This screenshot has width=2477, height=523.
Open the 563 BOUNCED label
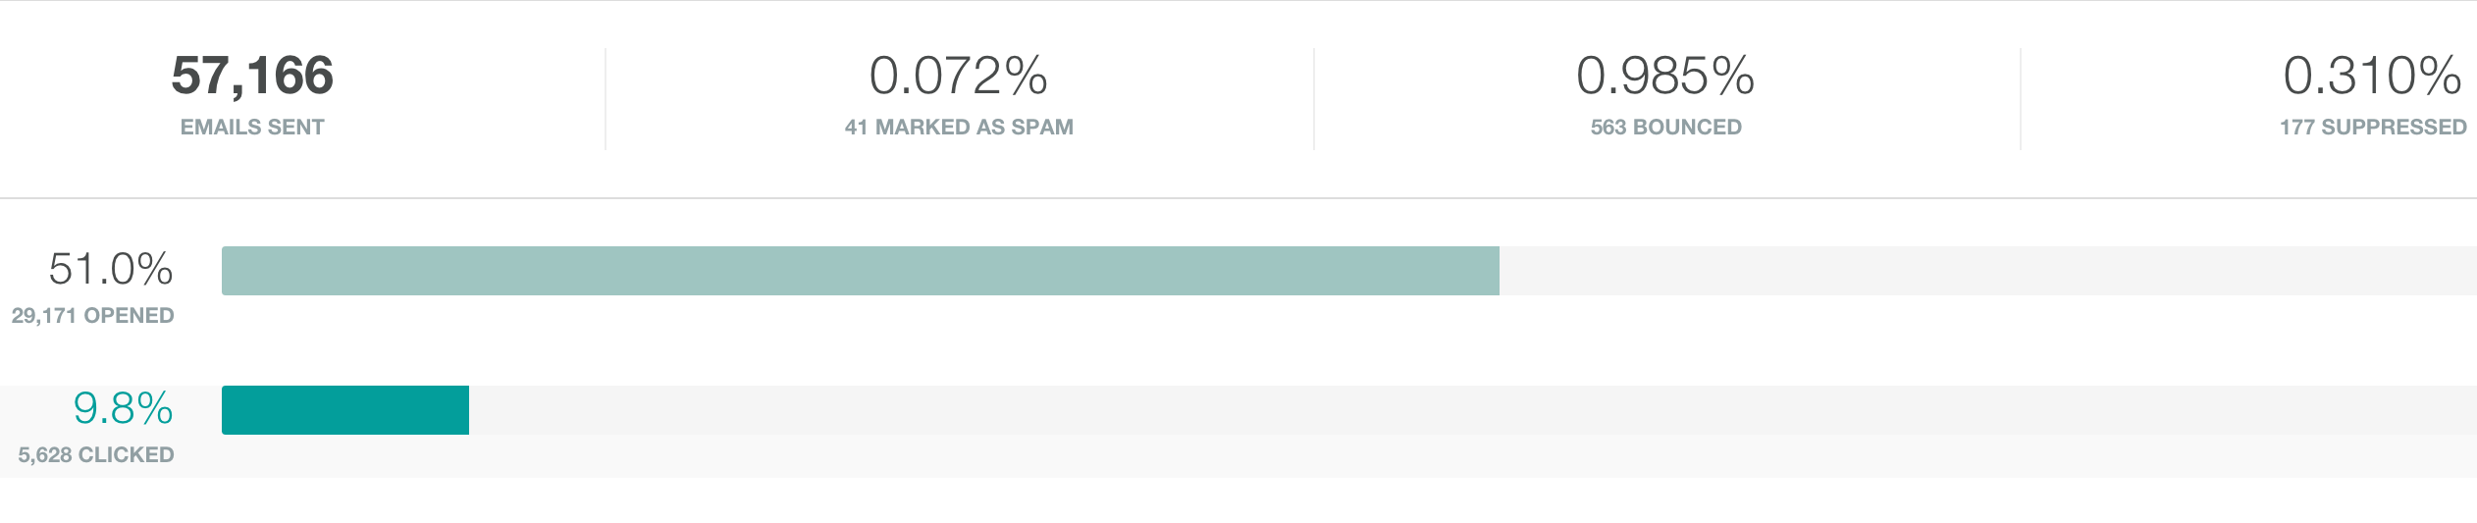pos(1665,128)
